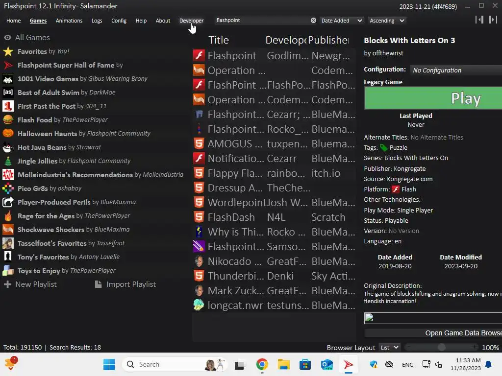Select the Thunderbi... game by Denki

275,276
